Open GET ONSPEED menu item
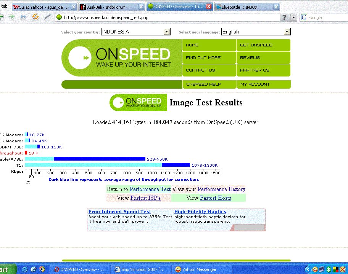This screenshot has width=348, height=274. [263, 45]
